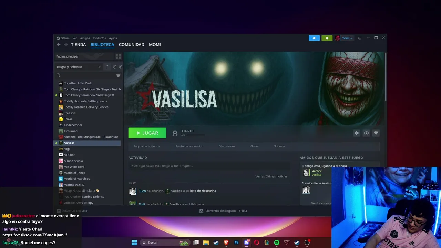Screen dimensions: 441x248
Task: Click the activity status text box
Action: 209,166
